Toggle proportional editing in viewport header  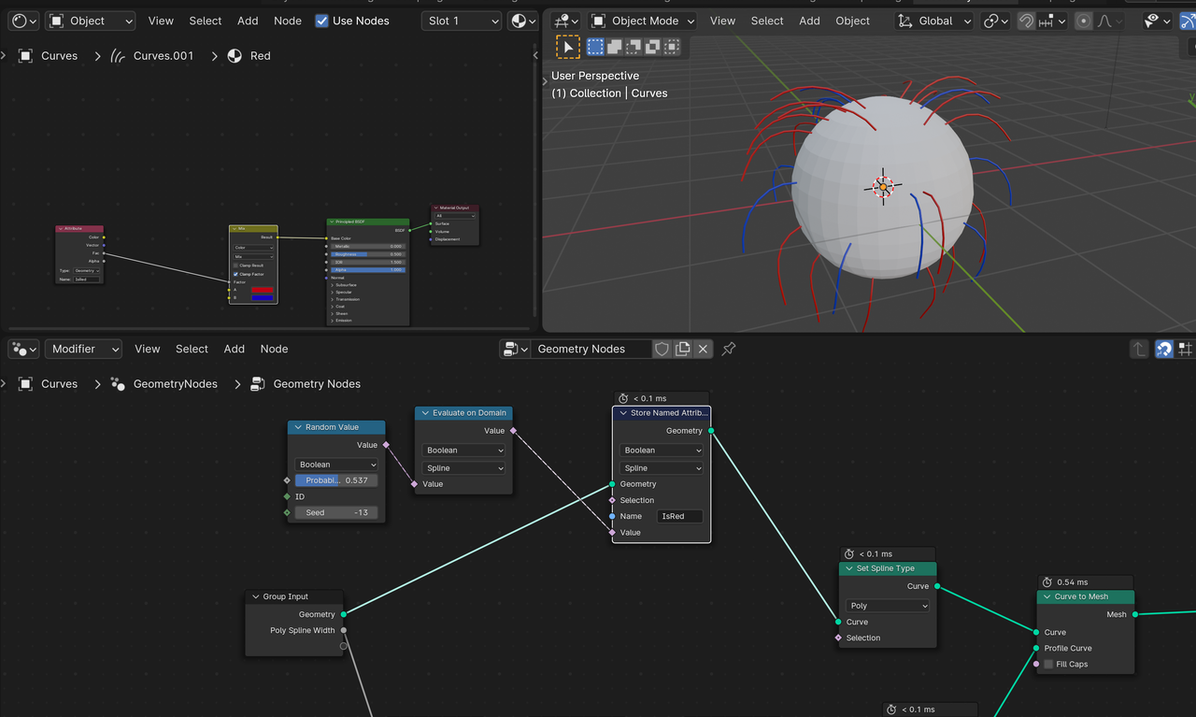(1083, 21)
